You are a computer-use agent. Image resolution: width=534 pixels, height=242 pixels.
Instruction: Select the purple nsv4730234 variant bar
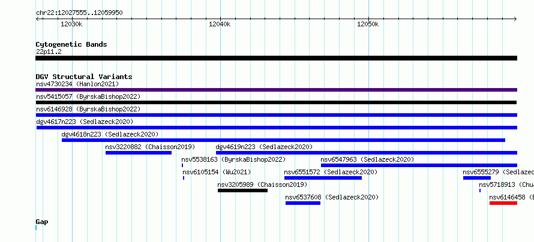(276, 90)
